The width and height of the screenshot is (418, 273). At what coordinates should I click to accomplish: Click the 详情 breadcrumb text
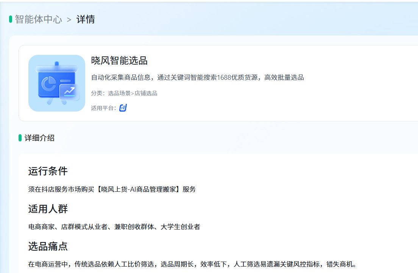coord(86,19)
